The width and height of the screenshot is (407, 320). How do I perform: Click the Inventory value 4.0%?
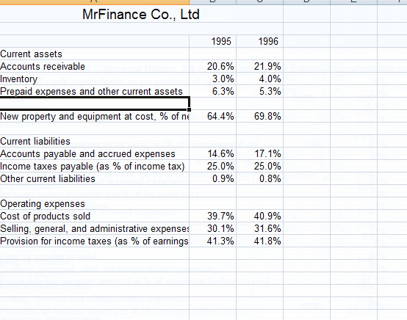coord(260,79)
